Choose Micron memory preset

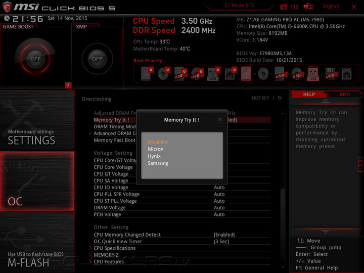click(x=156, y=149)
